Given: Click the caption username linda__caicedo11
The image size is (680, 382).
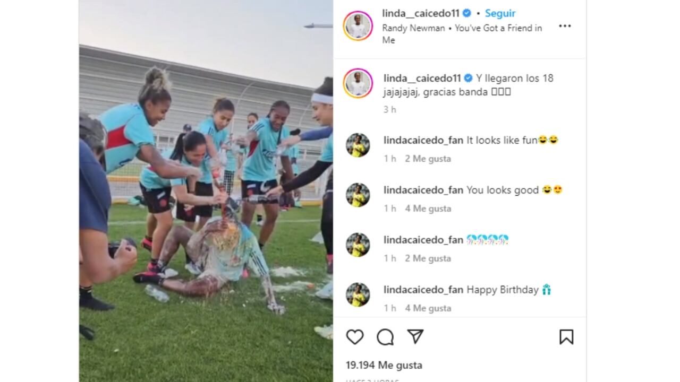Looking at the screenshot, I should 422,78.
